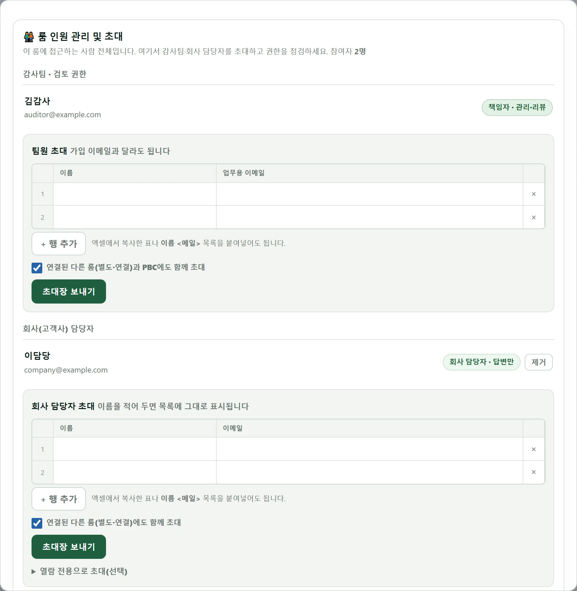Expand '열람 전용으로 초대(선택)' section
Viewport: 577px width, 591px height.
(80, 571)
